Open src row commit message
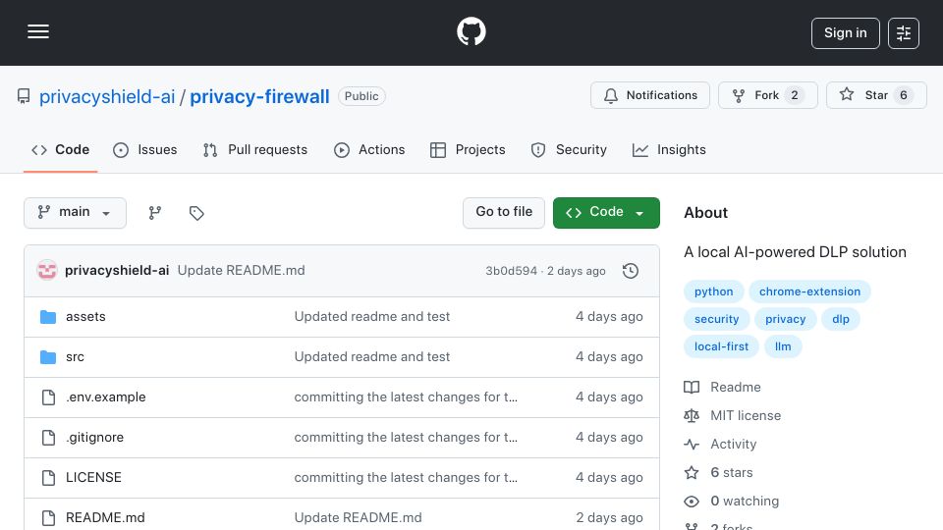This screenshot has height=530, width=943. [371, 357]
